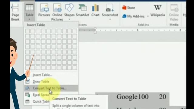Screen dimensions: 194x109
Task: Launch the Wikipedia add-in
Action: (158, 10)
